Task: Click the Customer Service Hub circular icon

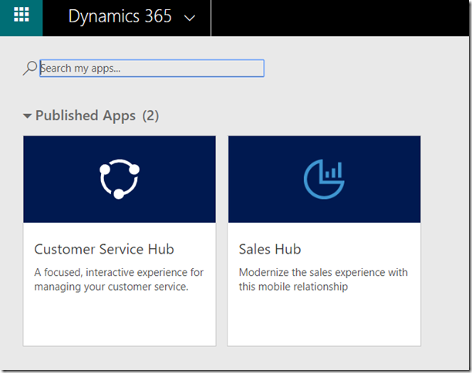Action: point(120,179)
